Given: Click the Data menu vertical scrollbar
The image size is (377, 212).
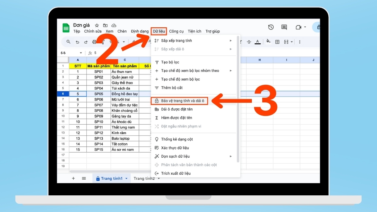Looking at the screenshot, I should (x=238, y=99).
